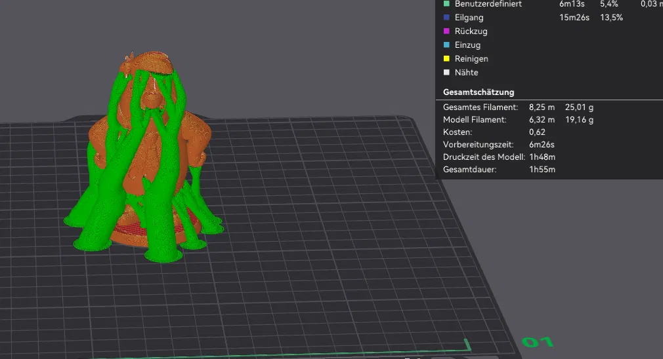Select the Kosten value 0,62

point(537,132)
